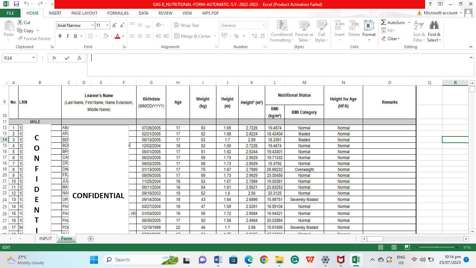Viewport: 476px width, 268px height.
Task: Toggle italic formatting
Action: (x=68, y=36)
